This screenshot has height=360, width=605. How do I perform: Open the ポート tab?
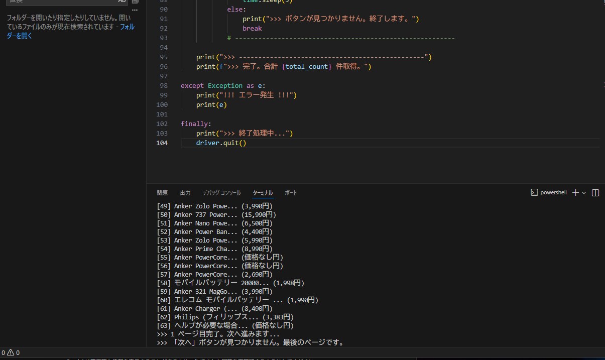tap(291, 193)
